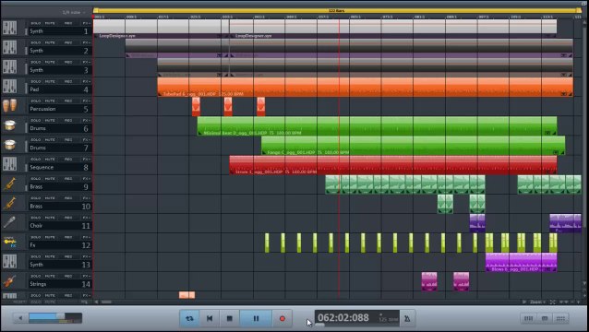The image size is (589, 332).
Task: Mute Synth track 2
Action: click(50, 42)
